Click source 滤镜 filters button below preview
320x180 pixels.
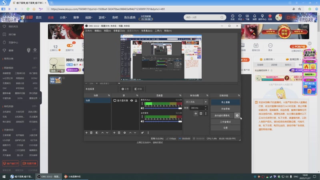click(x=138, y=89)
